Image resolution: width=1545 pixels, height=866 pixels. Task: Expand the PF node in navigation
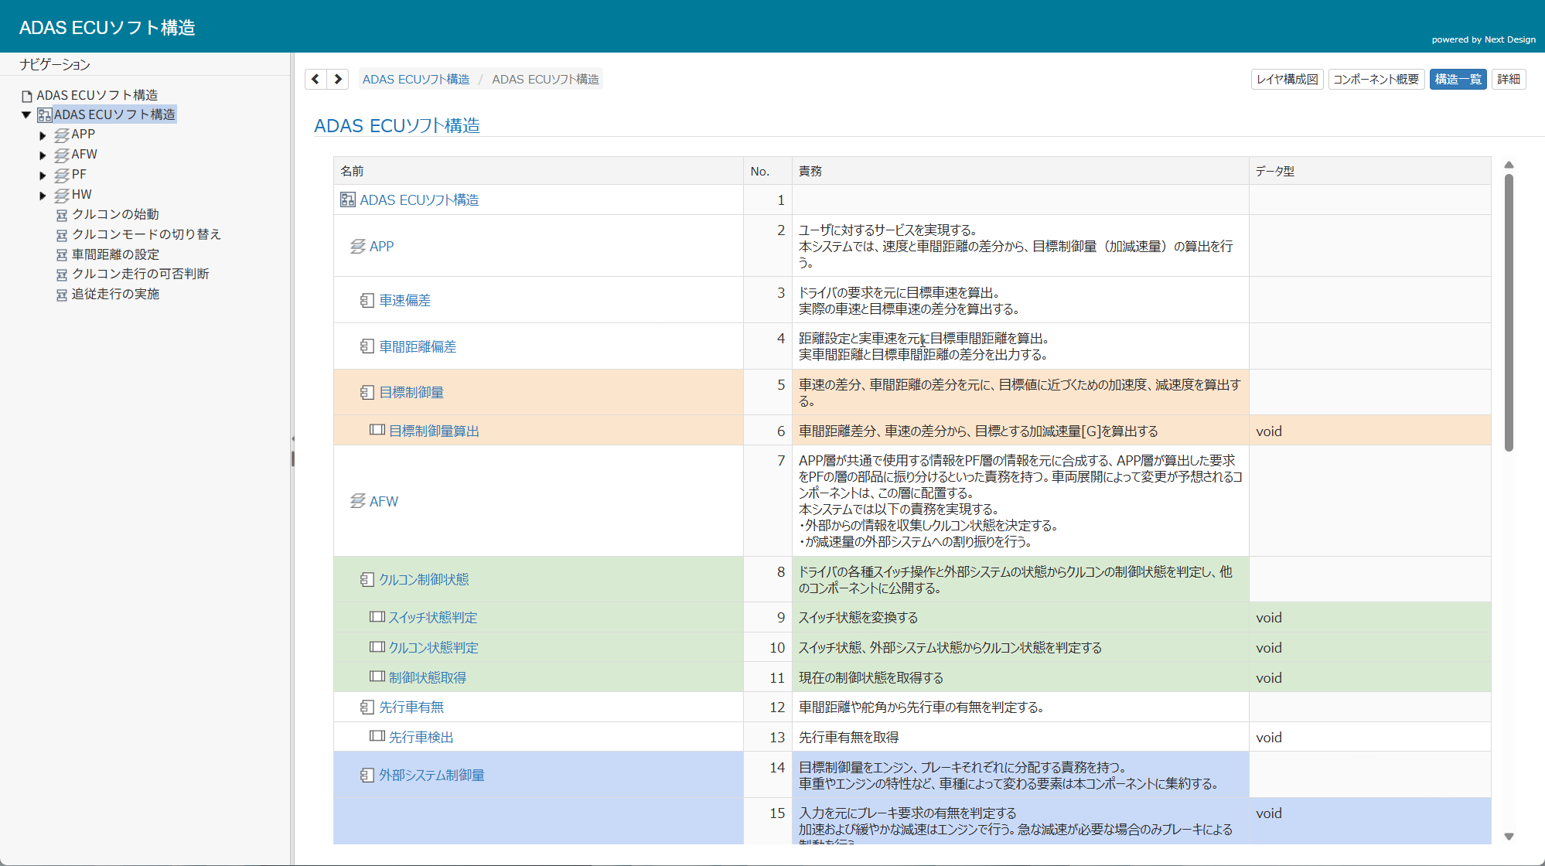(x=43, y=176)
